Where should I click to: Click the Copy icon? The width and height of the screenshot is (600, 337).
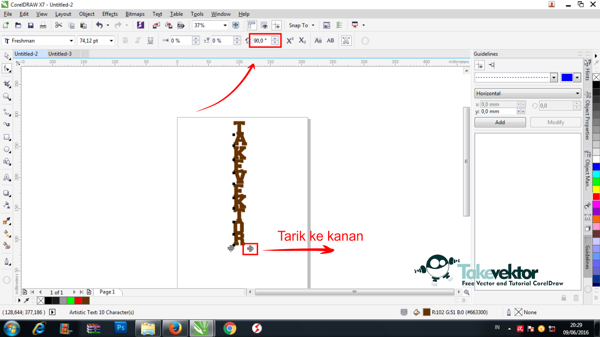(x=71, y=25)
